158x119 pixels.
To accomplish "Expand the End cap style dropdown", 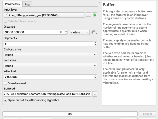I will pyautogui.click(x=50, y=55).
